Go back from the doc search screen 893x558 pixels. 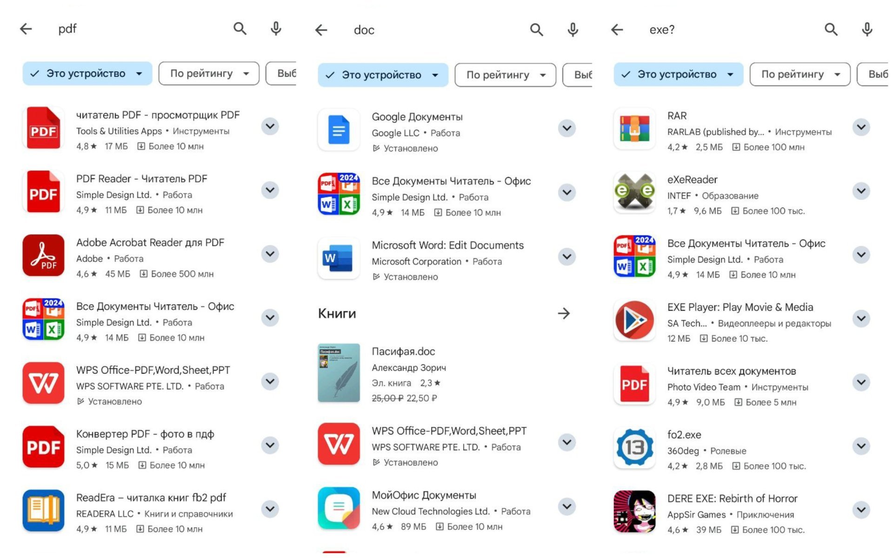321,30
